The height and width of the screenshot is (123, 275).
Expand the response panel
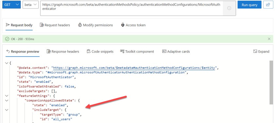(261, 52)
